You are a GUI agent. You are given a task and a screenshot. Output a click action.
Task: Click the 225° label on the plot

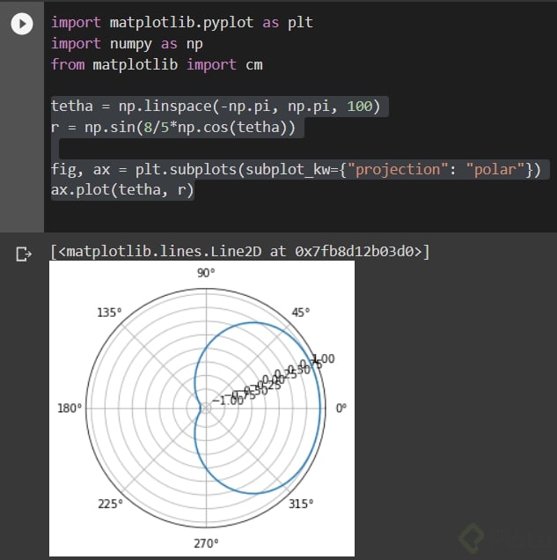pos(110,504)
